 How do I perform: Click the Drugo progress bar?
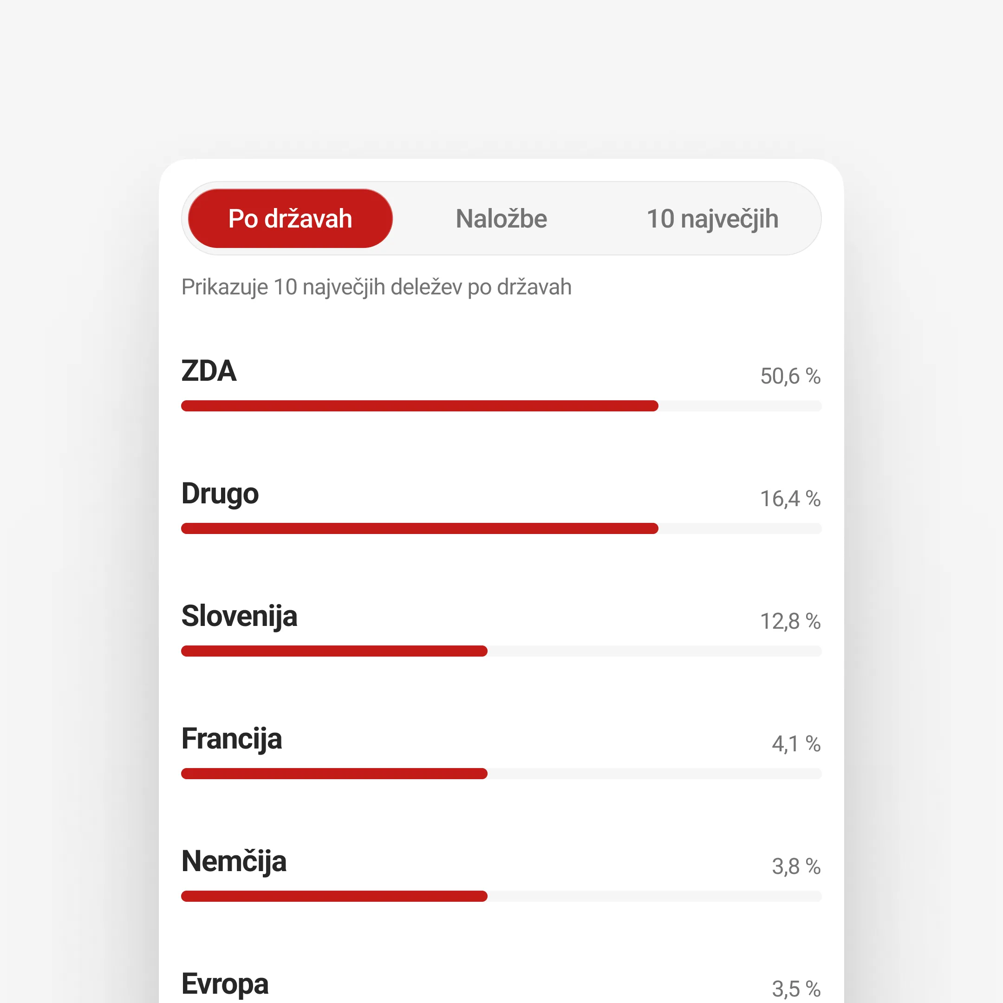(x=501, y=528)
